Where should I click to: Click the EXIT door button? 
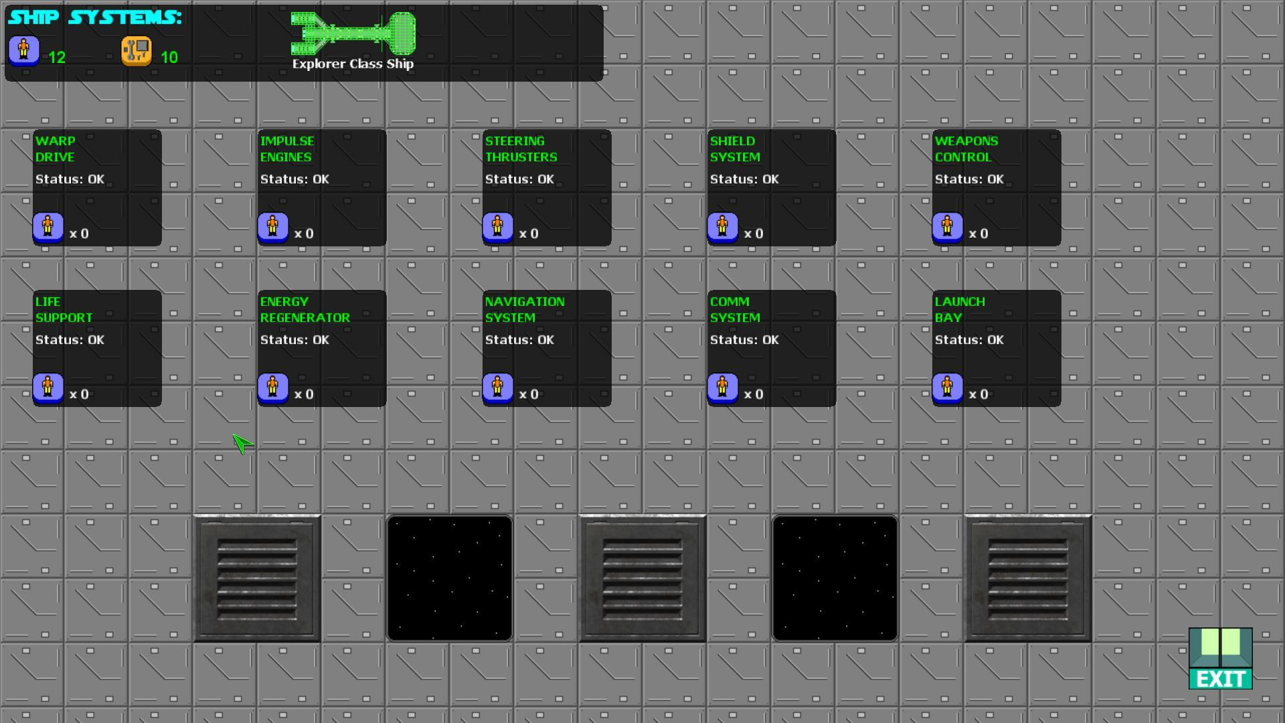tap(1221, 659)
